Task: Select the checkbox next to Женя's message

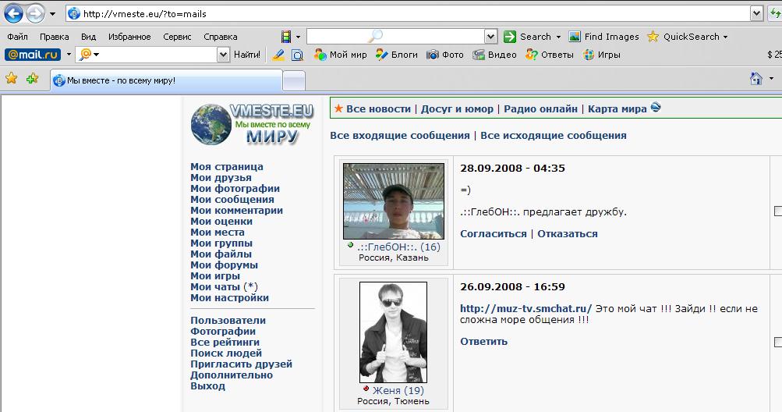Action: pos(777,342)
